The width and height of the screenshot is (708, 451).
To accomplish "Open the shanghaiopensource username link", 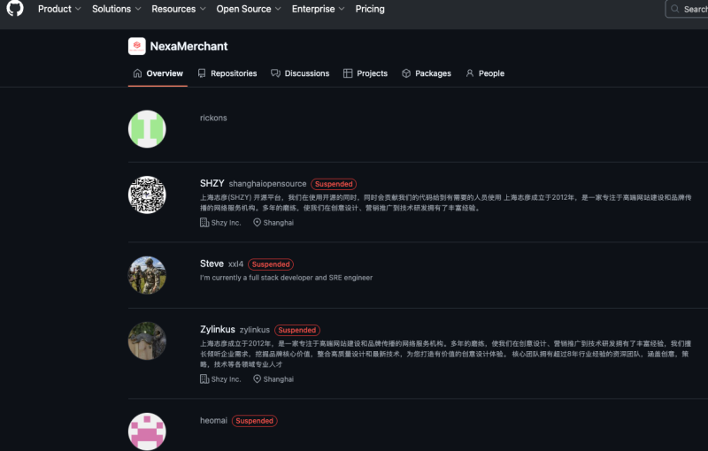I will tap(267, 184).
